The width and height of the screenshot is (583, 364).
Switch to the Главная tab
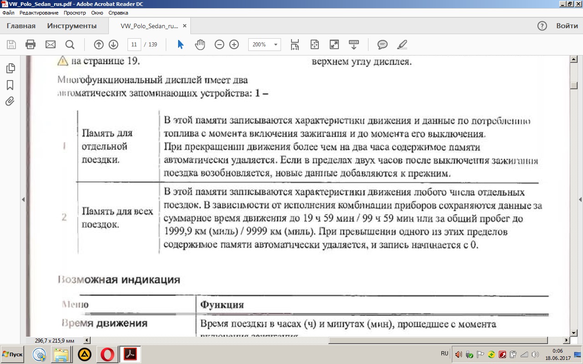click(21, 26)
